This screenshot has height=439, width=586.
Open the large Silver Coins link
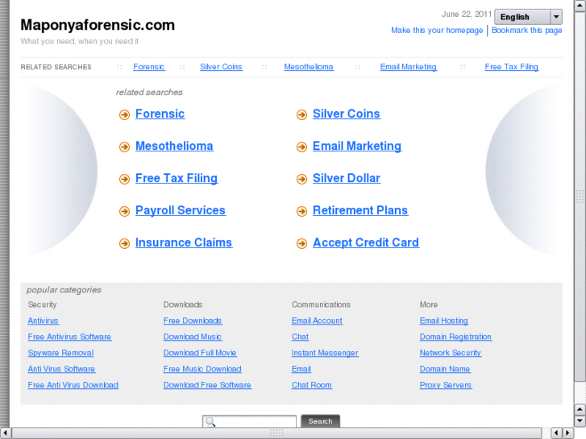(347, 114)
